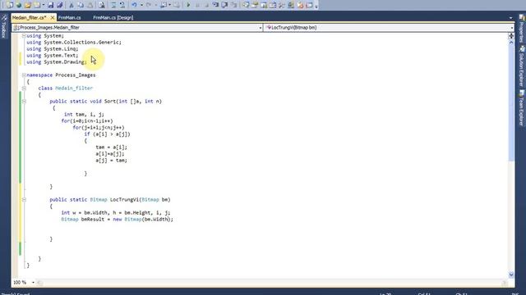Viewport: 526px width, 295px height.
Task: Open Find in Files from the toolbar
Action: click(101, 5)
